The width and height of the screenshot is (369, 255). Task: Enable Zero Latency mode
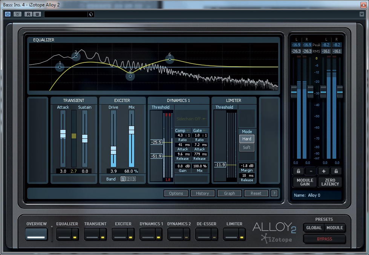click(330, 182)
